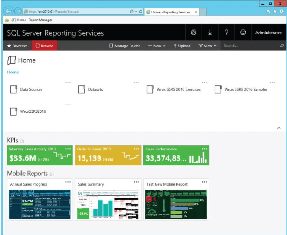The image size is (287, 235).
Task: Expand the New dropdown menu
Action: tap(157, 46)
